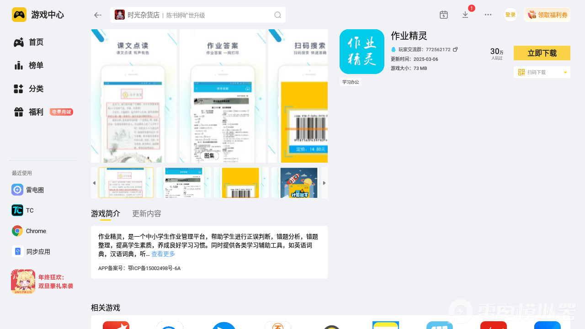
Task: Expand the 扫码下载 dropdown
Action: pyautogui.click(x=565, y=72)
